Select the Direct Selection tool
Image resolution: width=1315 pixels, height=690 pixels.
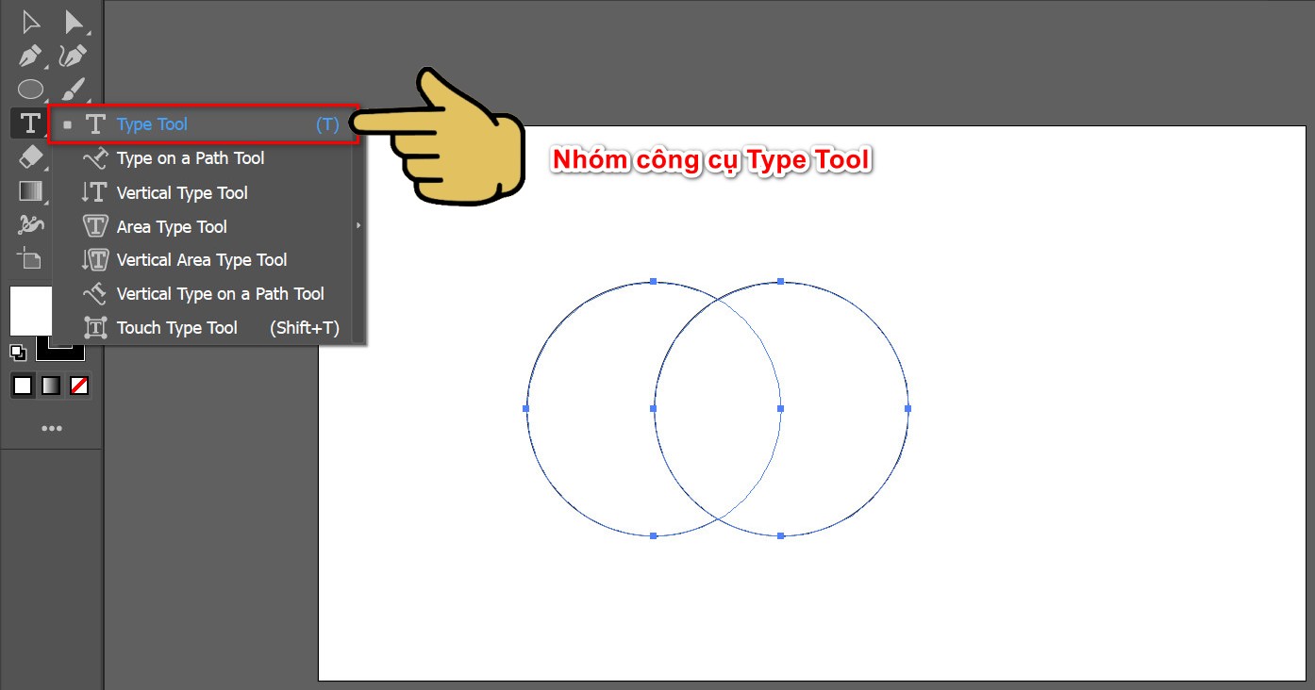click(x=75, y=20)
